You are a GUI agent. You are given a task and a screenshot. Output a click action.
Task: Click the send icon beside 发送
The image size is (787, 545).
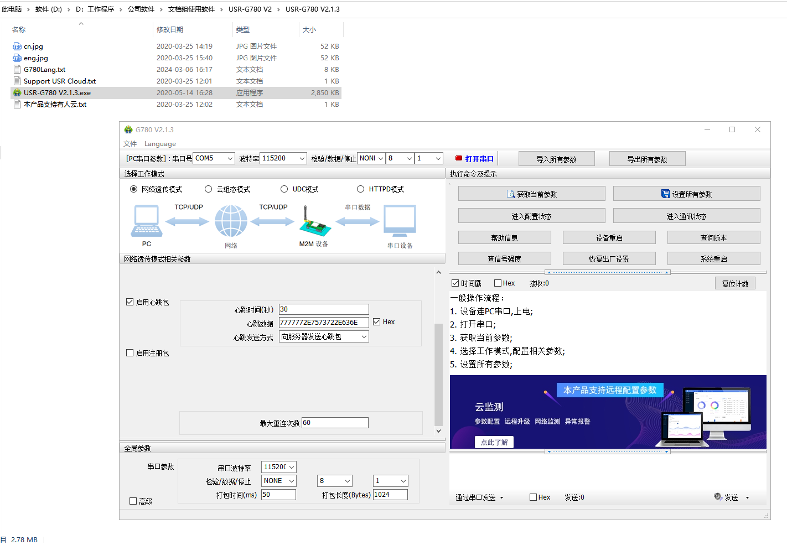[718, 497]
